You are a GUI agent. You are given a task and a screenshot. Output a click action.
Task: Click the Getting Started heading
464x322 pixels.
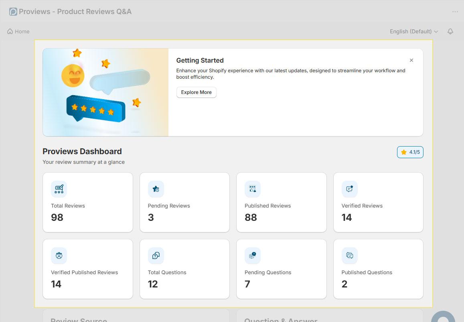point(200,61)
